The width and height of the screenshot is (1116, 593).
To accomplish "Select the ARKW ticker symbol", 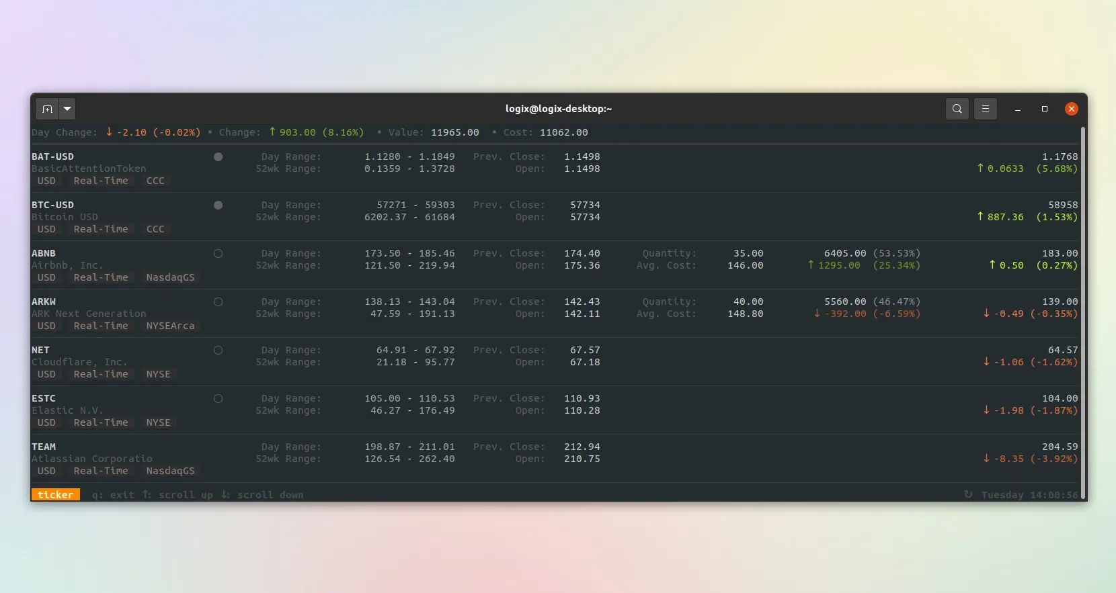I will pos(44,302).
